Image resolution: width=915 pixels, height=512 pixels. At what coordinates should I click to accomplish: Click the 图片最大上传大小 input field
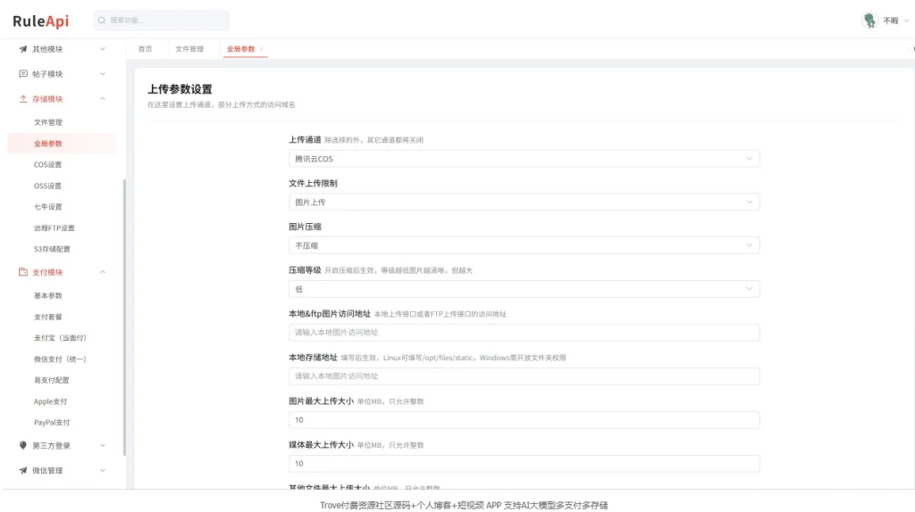tap(524, 420)
